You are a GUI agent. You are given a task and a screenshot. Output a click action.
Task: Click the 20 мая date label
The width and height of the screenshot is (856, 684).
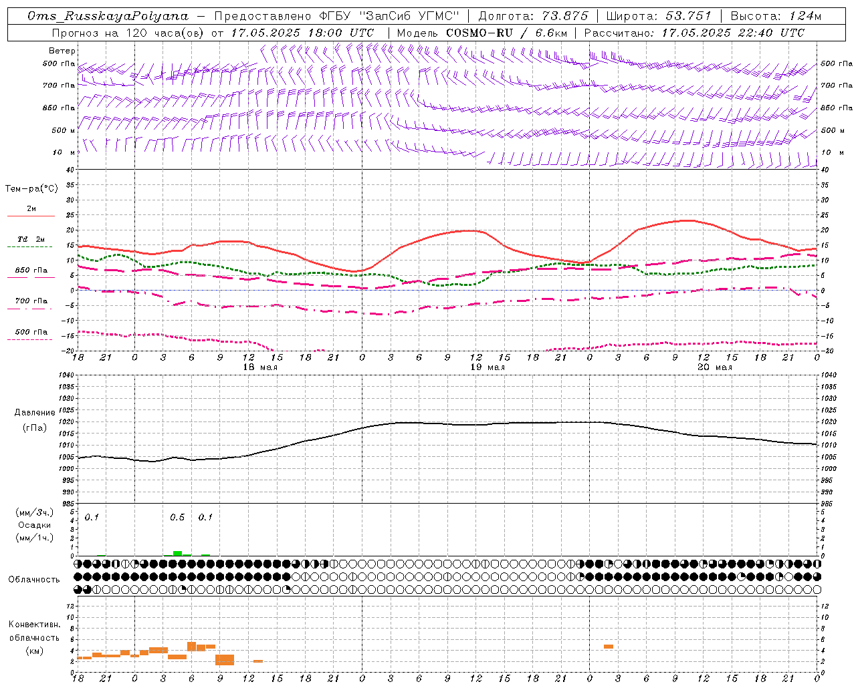click(715, 367)
